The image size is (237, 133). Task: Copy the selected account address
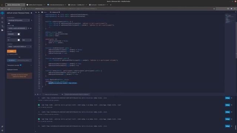[29, 28]
